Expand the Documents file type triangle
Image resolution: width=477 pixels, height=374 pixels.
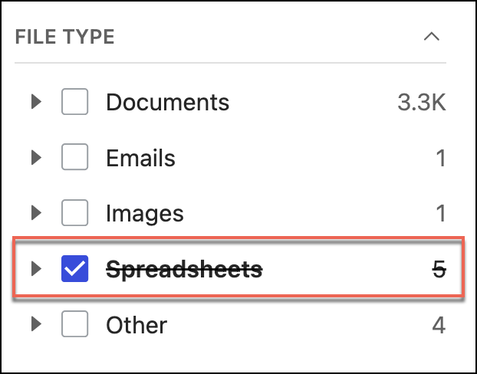coord(35,102)
